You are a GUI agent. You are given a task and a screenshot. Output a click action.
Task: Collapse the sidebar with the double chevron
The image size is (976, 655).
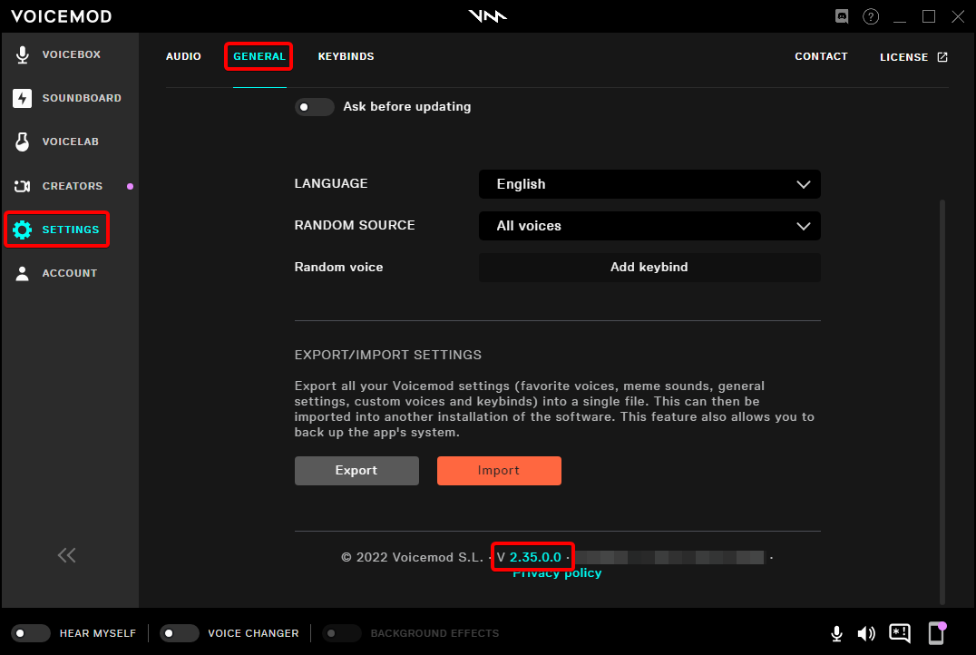click(66, 555)
